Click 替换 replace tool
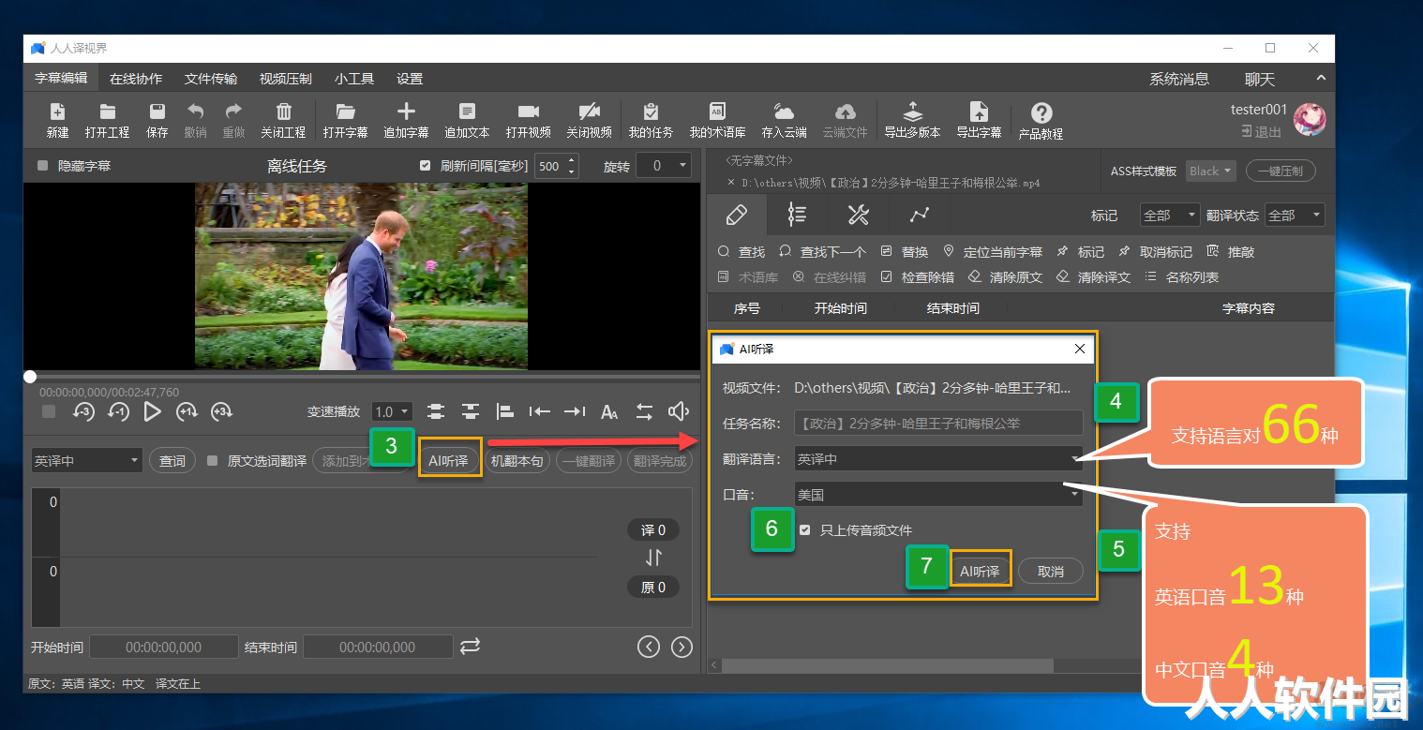1423x730 pixels. click(905, 252)
